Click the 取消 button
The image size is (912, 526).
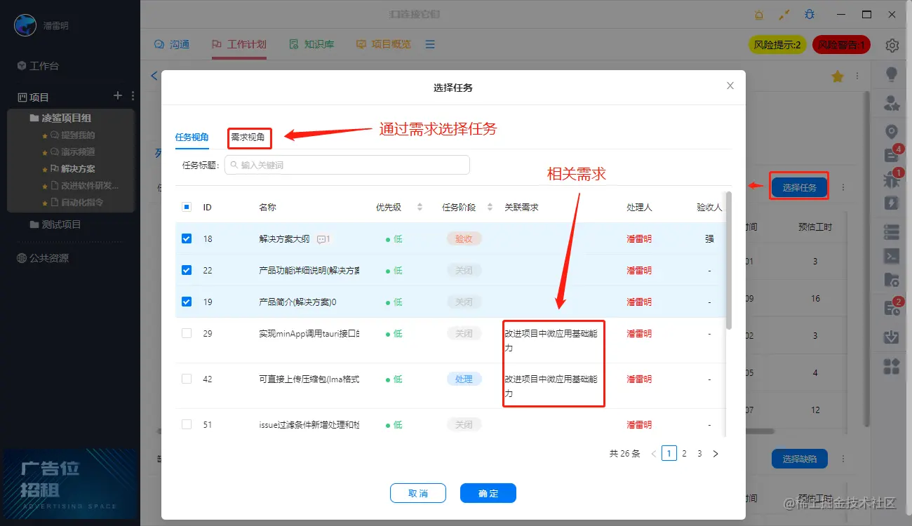pyautogui.click(x=418, y=494)
